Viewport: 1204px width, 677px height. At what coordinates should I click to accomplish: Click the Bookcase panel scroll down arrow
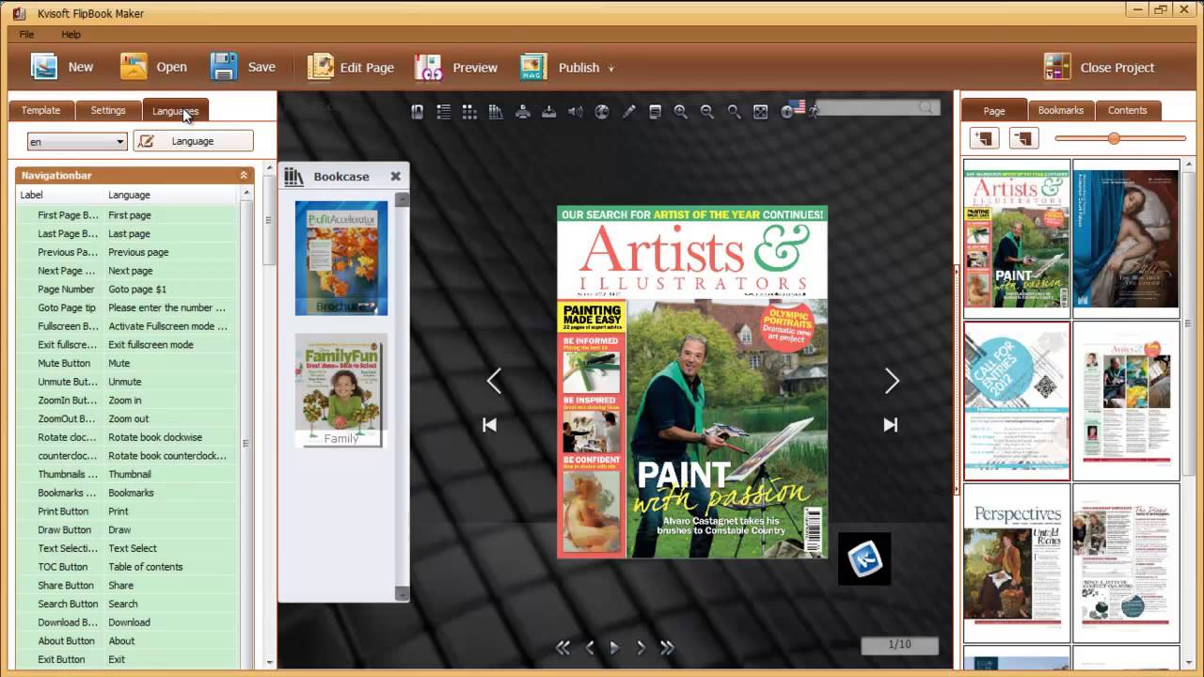402,593
